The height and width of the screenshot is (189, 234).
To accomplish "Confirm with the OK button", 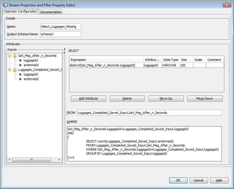I will tap(178, 180).
